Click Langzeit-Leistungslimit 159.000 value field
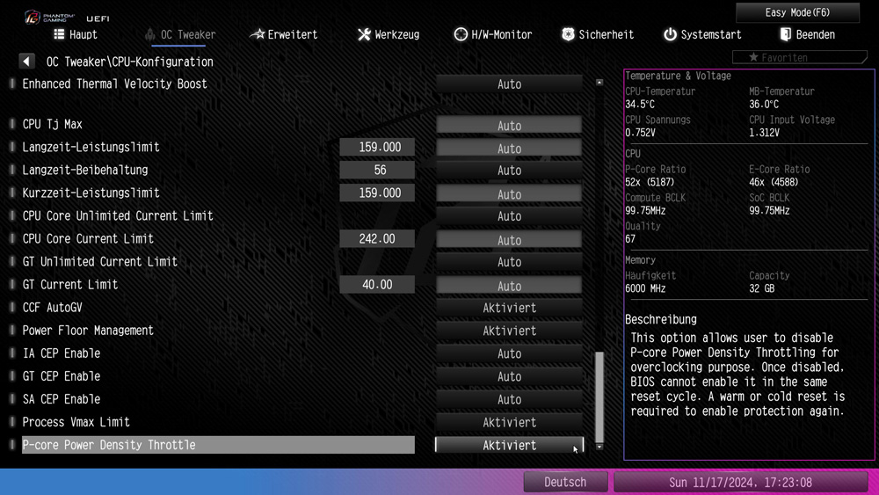The image size is (879, 495). click(377, 147)
